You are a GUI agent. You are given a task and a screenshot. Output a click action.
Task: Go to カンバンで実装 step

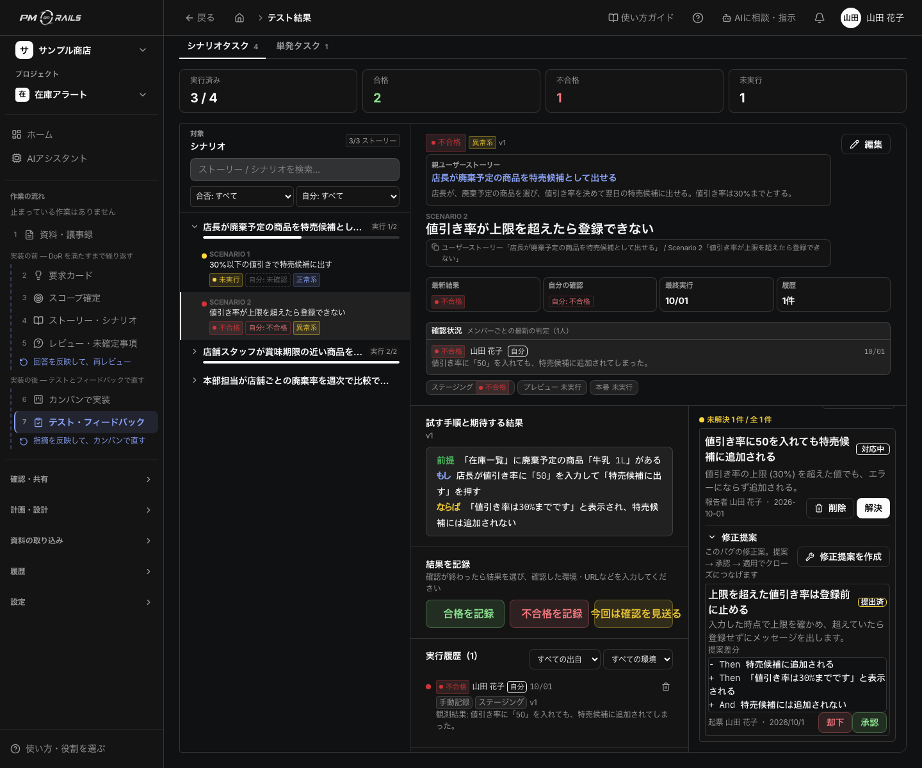pyautogui.click(x=86, y=399)
